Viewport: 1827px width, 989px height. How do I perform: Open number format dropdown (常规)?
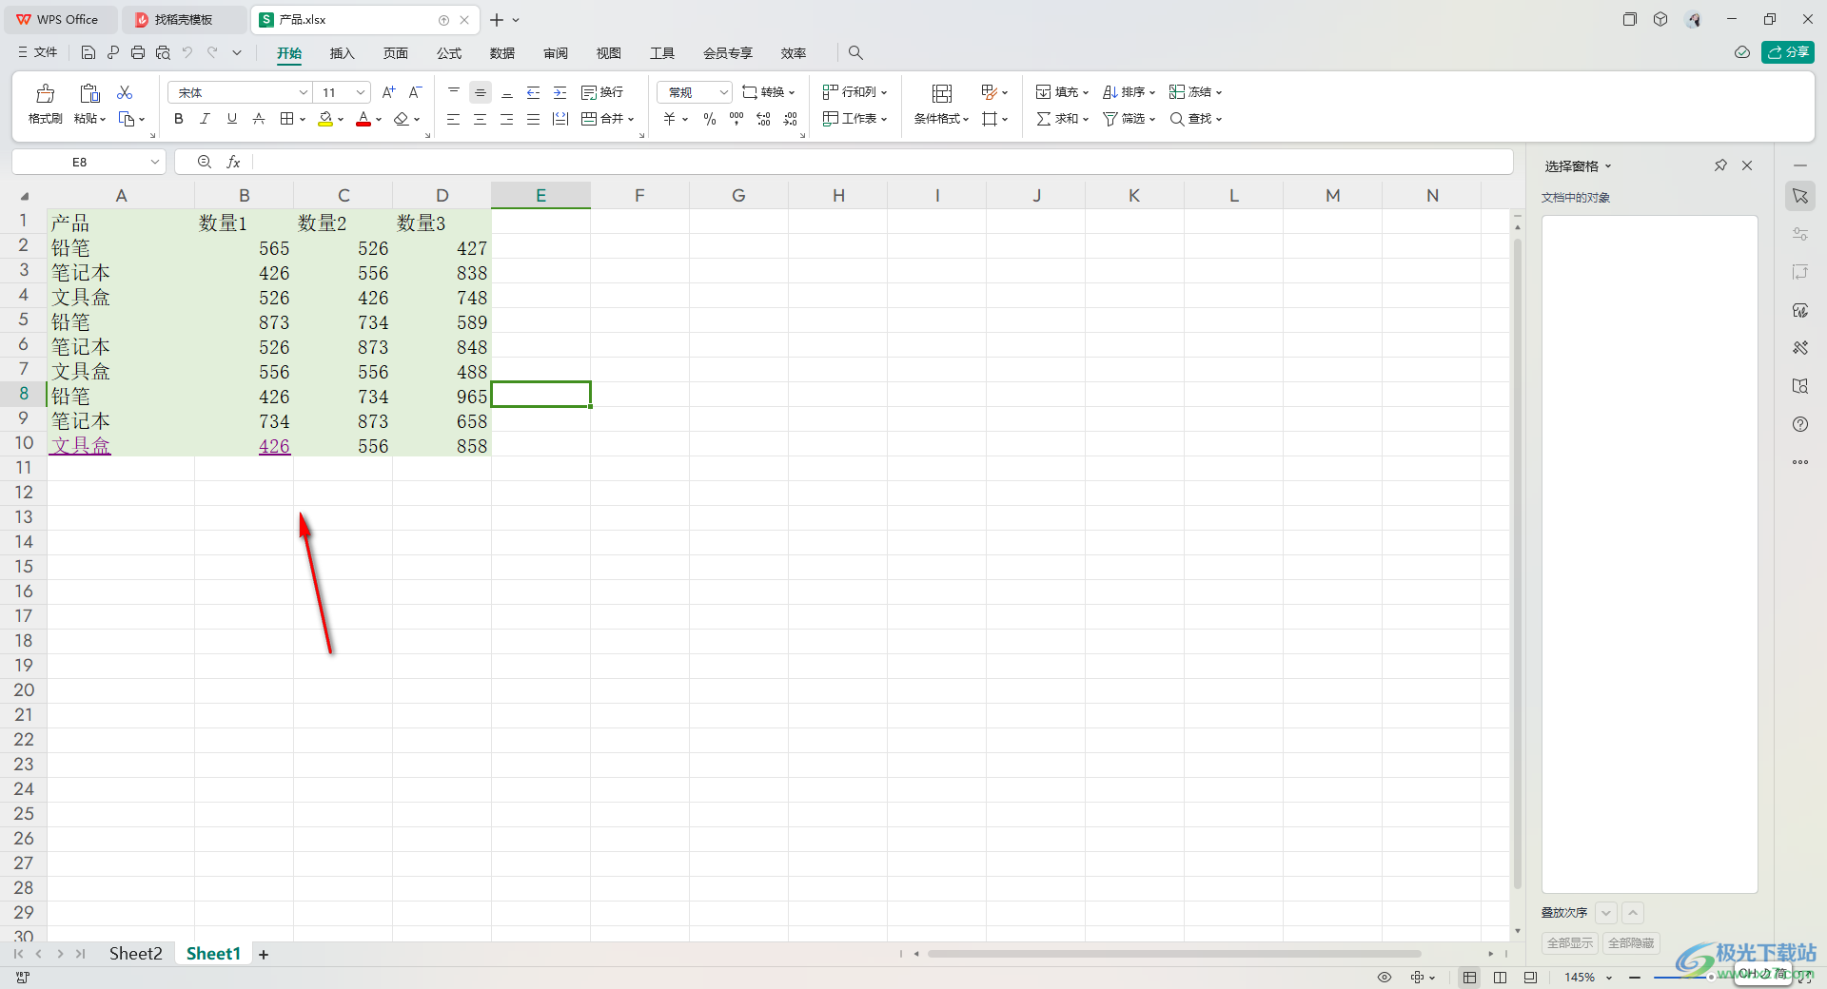point(723,92)
